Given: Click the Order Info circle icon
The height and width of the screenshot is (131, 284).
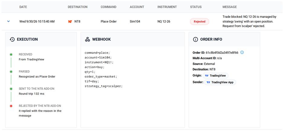Looking at the screenshot, I should point(195,40).
